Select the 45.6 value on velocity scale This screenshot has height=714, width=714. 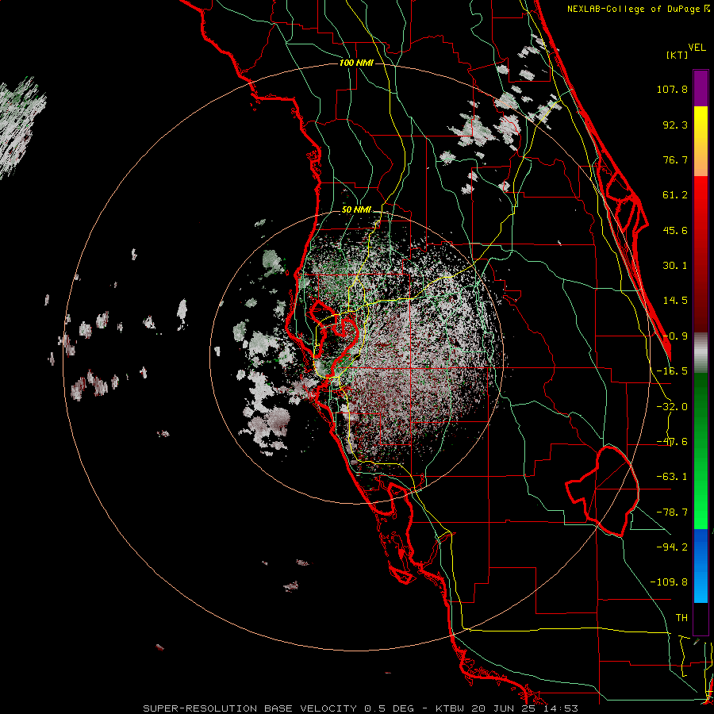(x=675, y=230)
